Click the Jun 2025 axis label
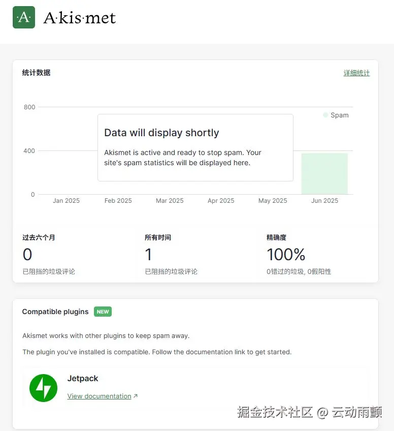Viewport: 394px width, 431px height. click(x=324, y=201)
